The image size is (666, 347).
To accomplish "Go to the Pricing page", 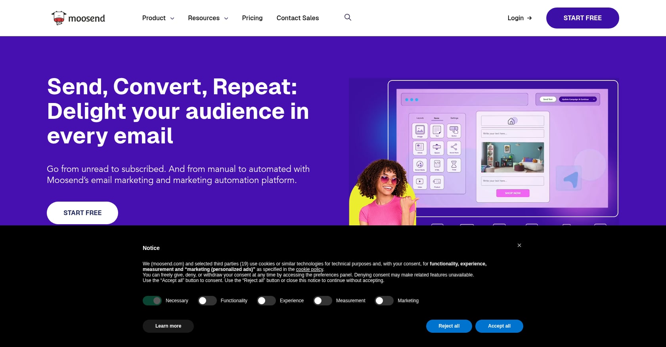I will click(252, 18).
